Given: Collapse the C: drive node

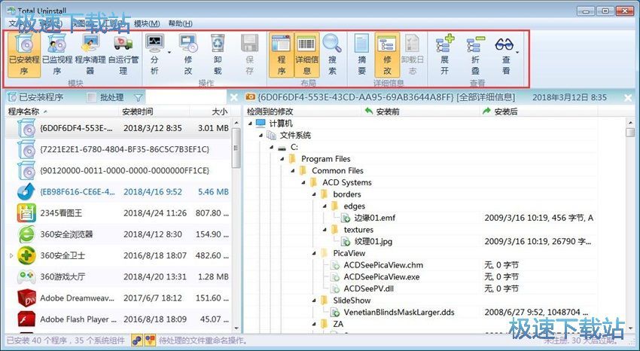Looking at the screenshot, I should click(x=271, y=147).
